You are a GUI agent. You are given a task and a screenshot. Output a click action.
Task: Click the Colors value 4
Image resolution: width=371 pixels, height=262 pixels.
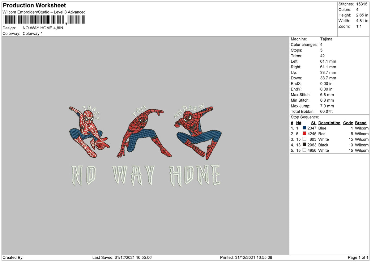point(357,10)
